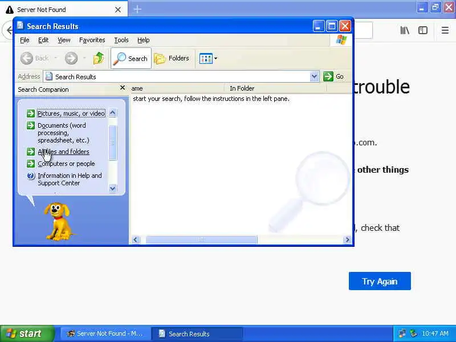Click the results horizontal scroll left arrow

click(x=135, y=240)
